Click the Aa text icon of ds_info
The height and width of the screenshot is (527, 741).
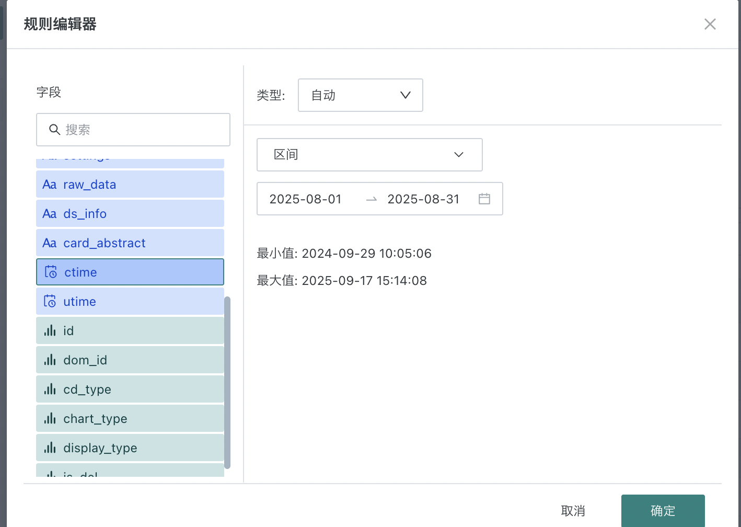[x=50, y=214]
